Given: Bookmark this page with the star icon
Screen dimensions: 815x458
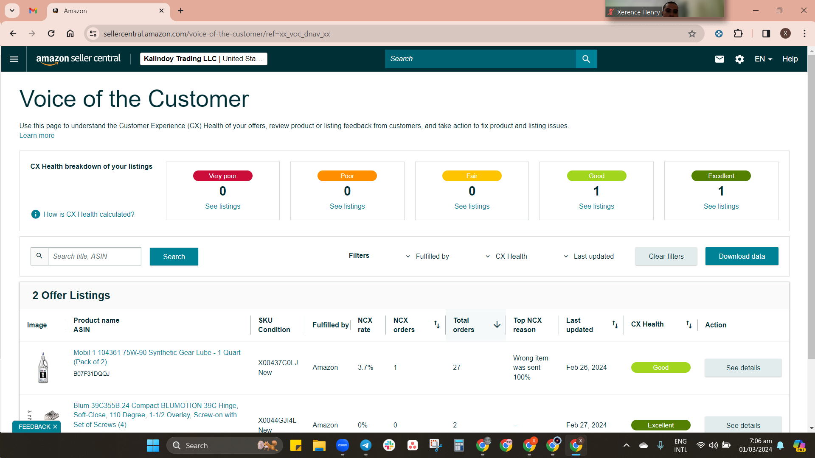Looking at the screenshot, I should [692, 34].
